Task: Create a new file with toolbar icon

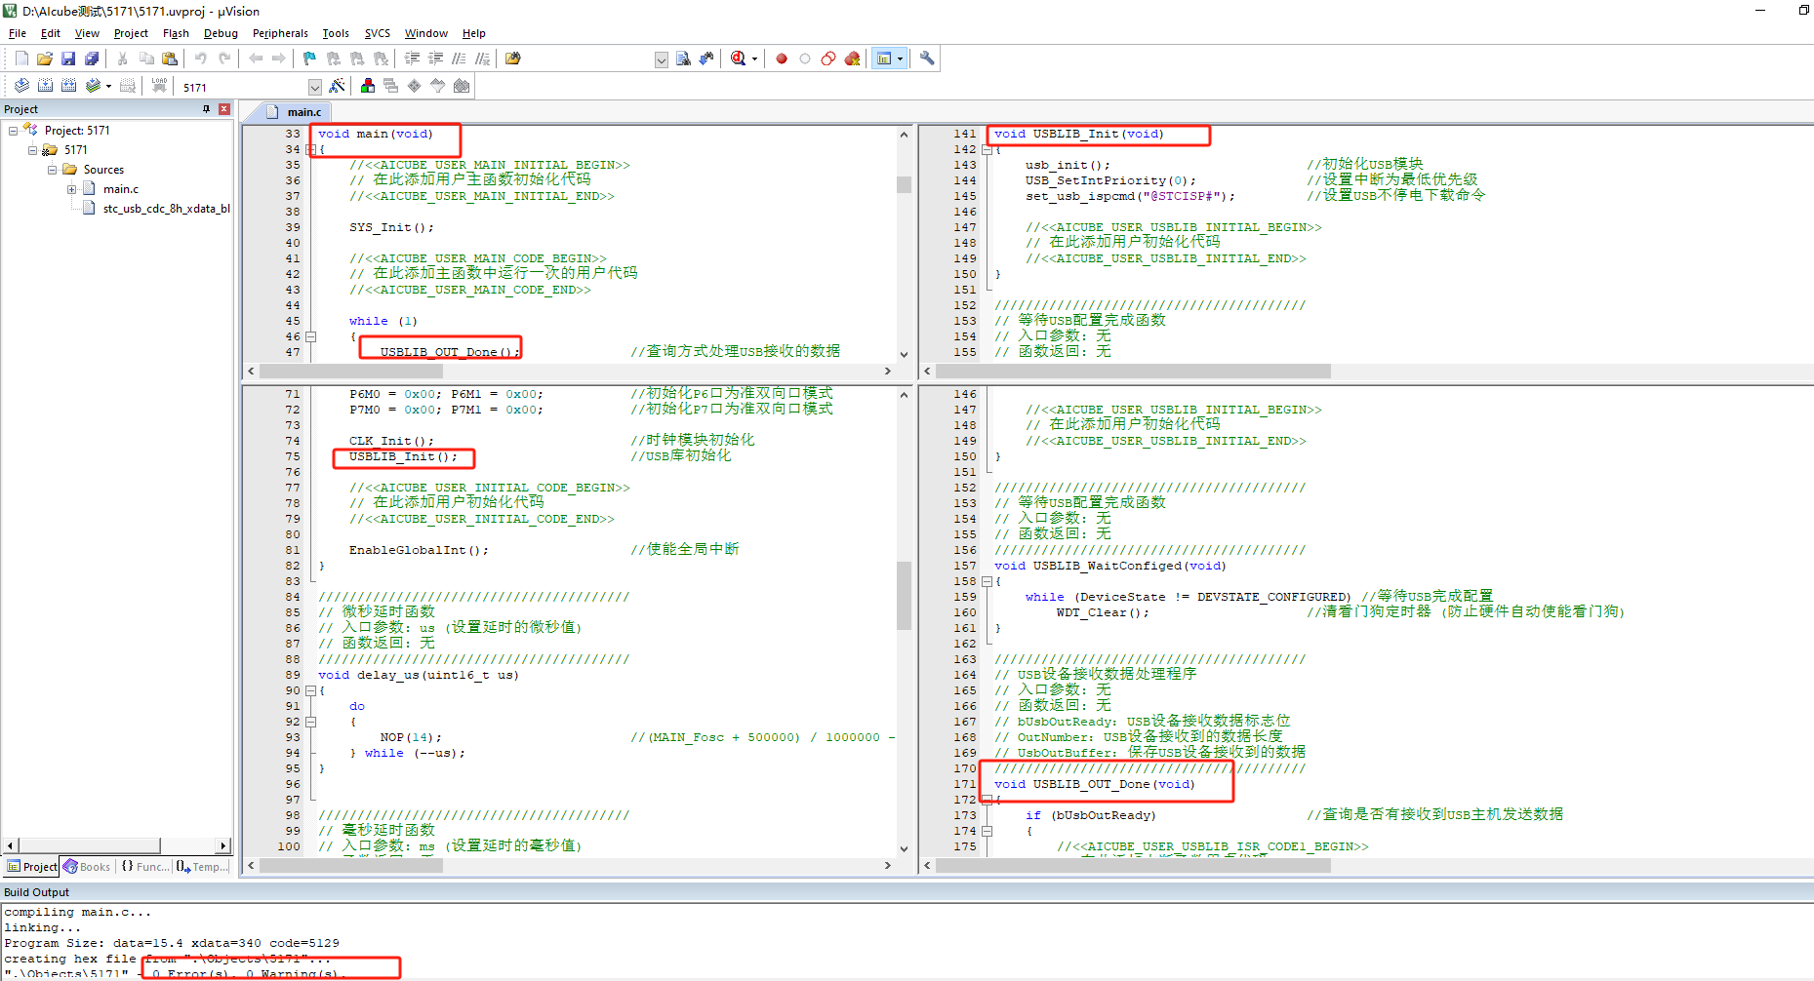Action: (21, 59)
